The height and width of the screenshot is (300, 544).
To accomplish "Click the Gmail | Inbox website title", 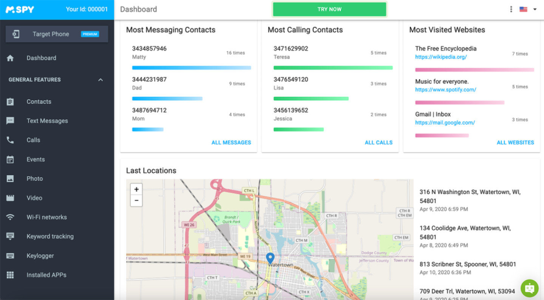I will click(x=433, y=114).
